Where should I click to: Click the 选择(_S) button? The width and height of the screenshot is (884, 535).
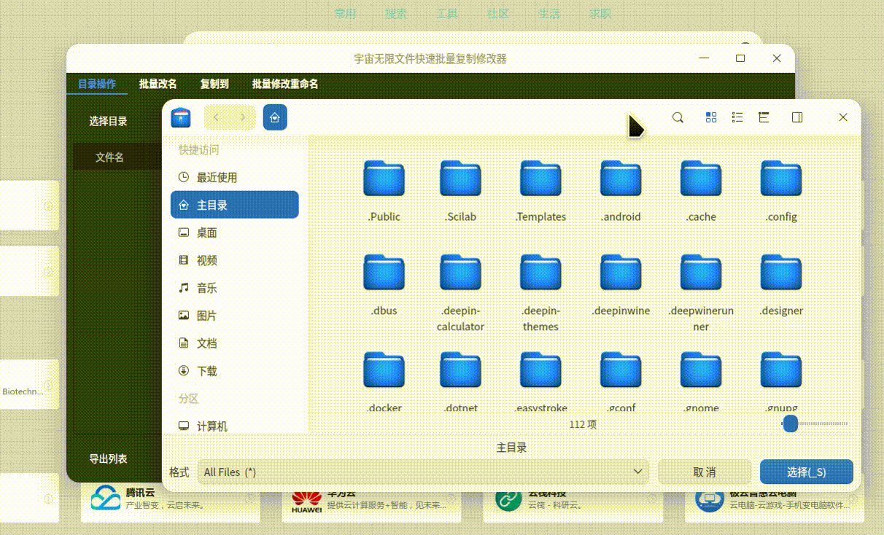coord(807,472)
